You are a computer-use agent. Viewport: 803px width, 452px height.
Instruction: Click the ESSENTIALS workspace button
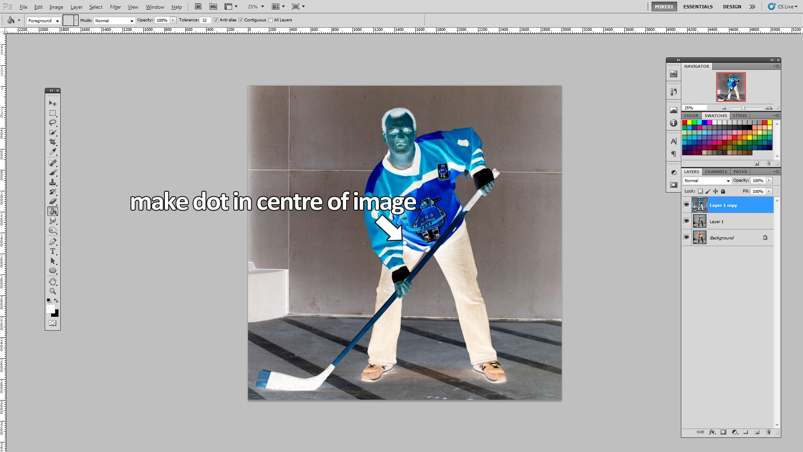(x=698, y=7)
